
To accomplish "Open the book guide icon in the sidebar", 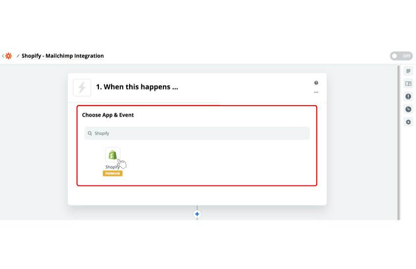I will [408, 84].
